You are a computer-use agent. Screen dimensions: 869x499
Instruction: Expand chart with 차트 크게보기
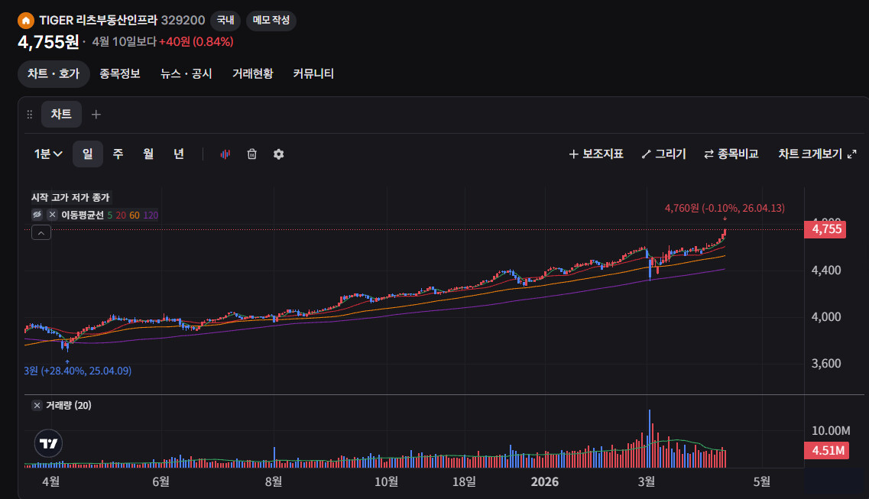tap(818, 154)
